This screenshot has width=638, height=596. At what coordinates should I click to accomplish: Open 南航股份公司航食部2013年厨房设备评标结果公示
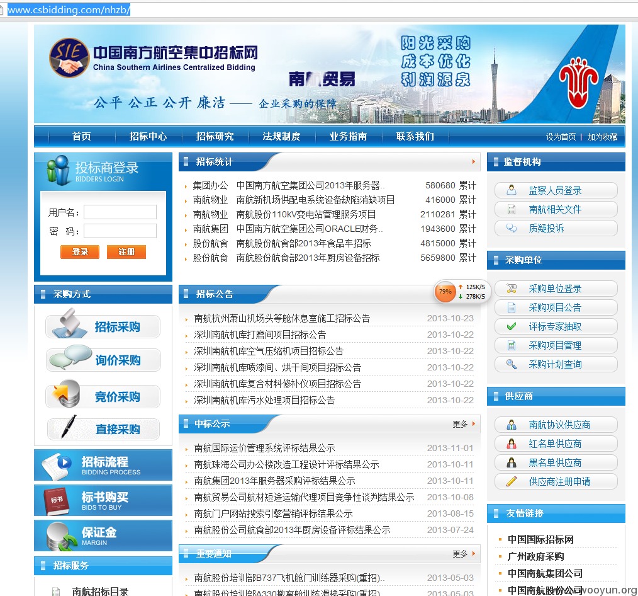click(292, 530)
